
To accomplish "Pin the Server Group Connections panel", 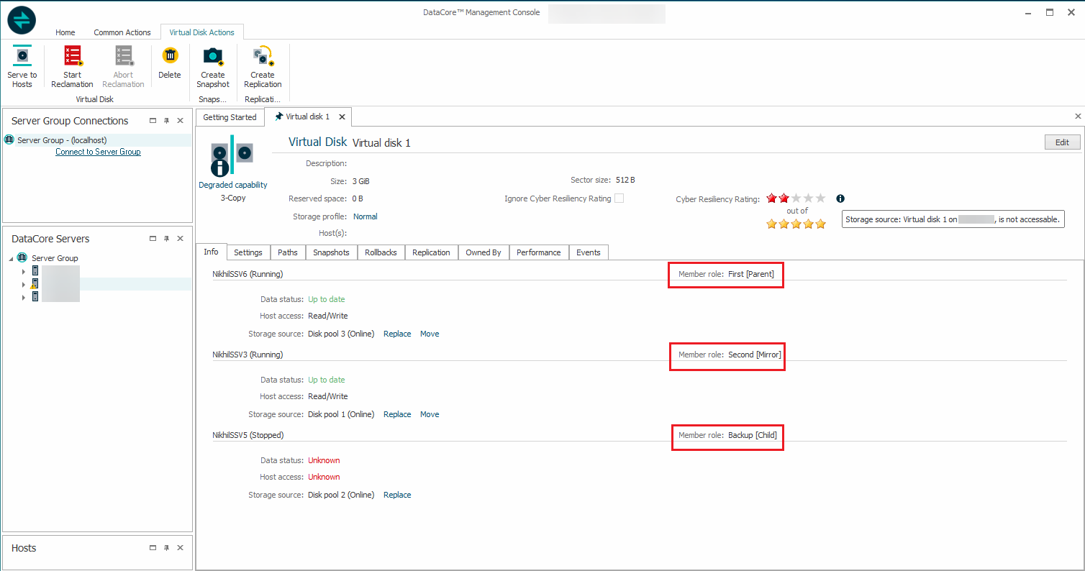I will pyautogui.click(x=166, y=121).
